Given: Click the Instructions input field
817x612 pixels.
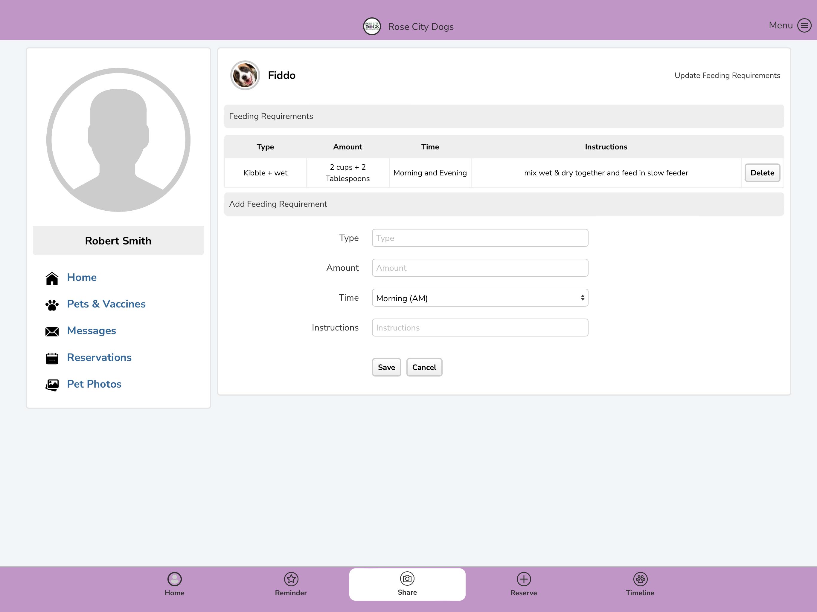Looking at the screenshot, I should click(480, 328).
